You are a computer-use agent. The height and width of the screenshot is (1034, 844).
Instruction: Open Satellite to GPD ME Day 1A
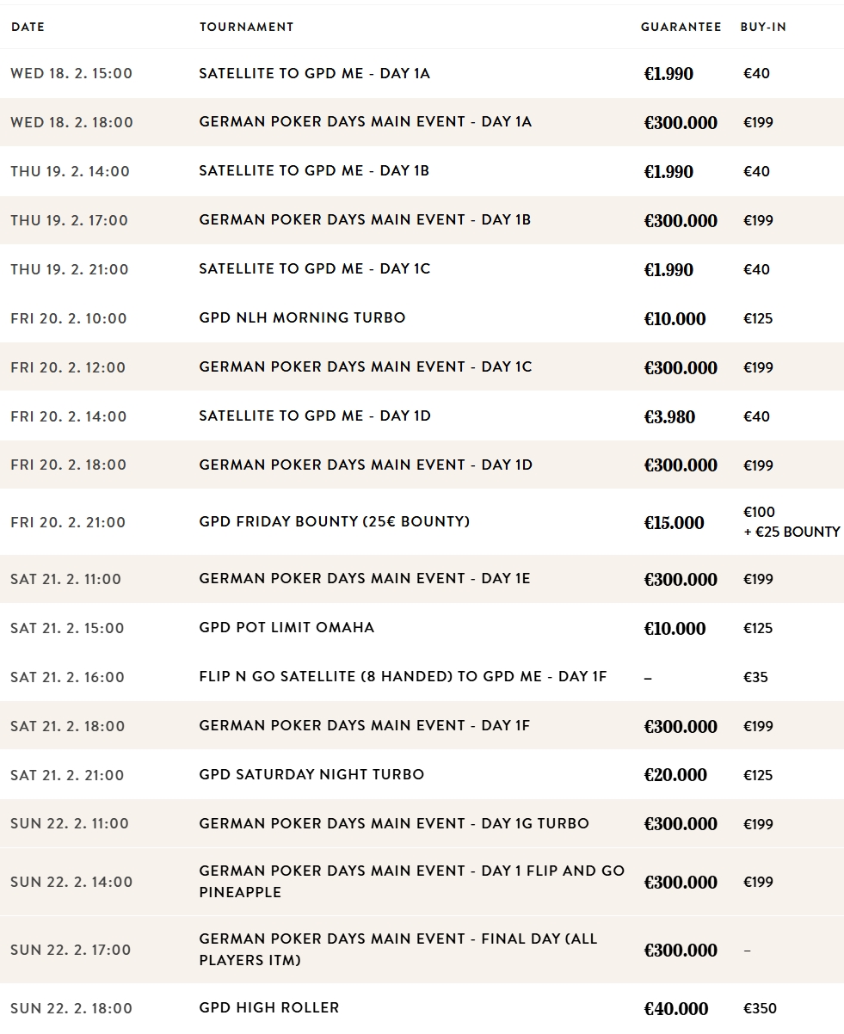point(314,73)
